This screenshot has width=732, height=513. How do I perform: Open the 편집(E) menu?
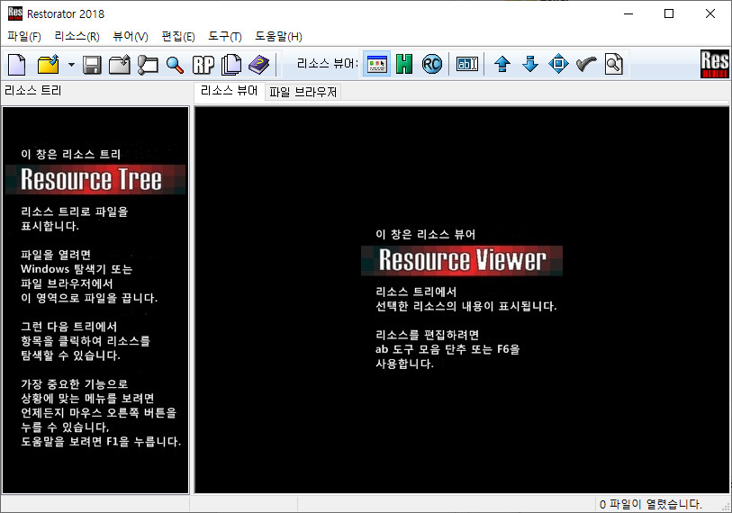178,36
